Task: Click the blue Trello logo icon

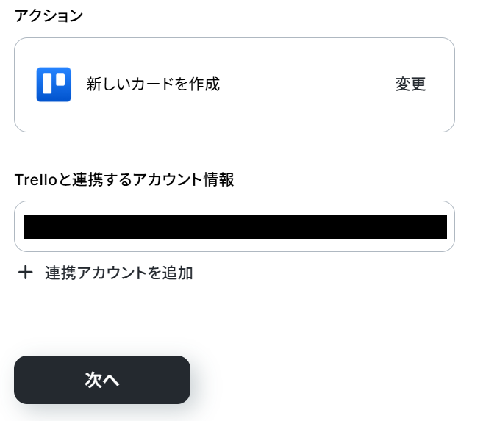Action: click(54, 84)
